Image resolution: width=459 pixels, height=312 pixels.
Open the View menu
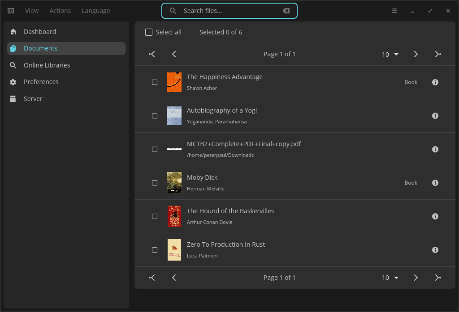point(32,11)
